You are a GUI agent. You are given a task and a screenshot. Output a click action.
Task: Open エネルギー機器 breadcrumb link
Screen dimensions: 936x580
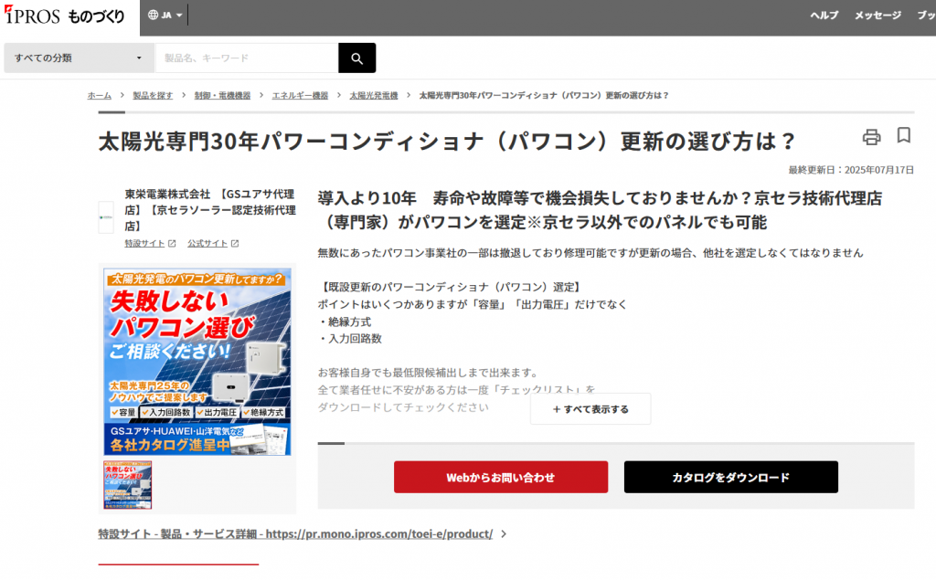click(x=300, y=96)
